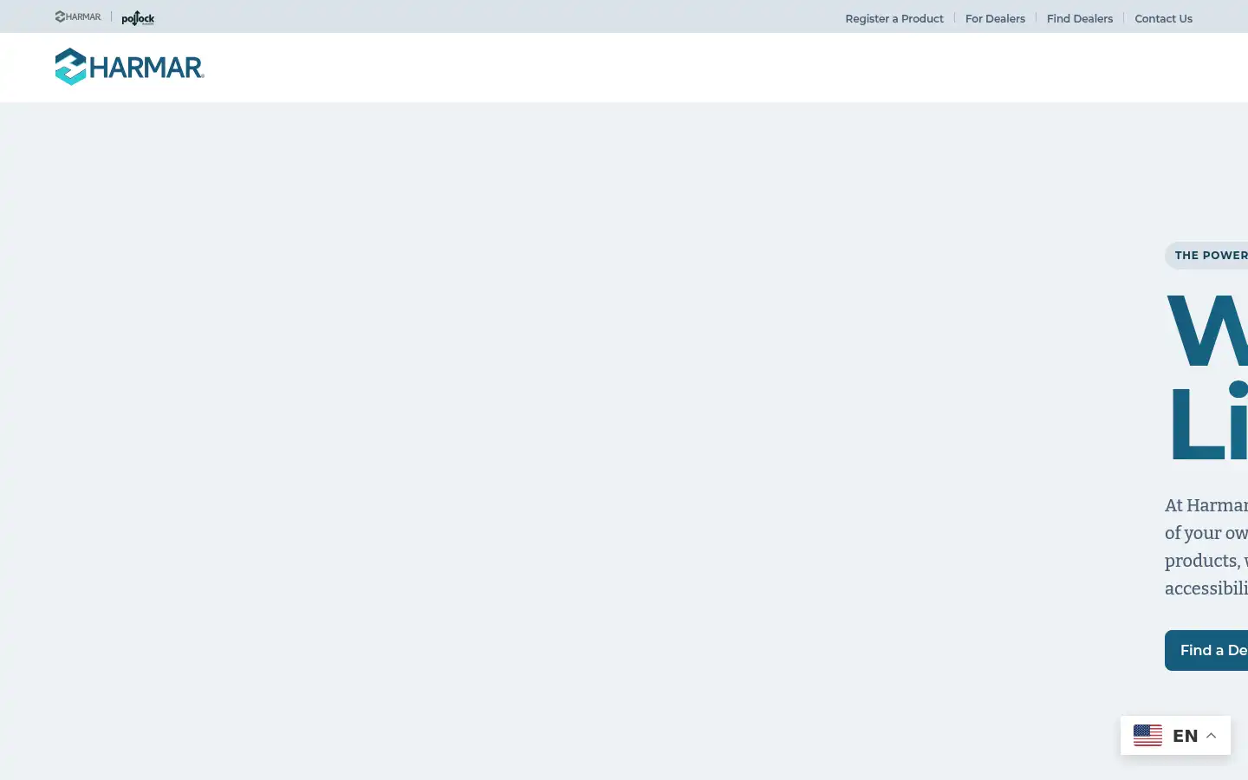Image resolution: width=1248 pixels, height=780 pixels.
Task: Click the US flag language icon
Action: tap(1147, 735)
